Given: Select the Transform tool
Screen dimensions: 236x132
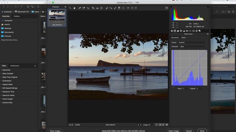Looking at the screenshot, I should click(x=101, y=8).
